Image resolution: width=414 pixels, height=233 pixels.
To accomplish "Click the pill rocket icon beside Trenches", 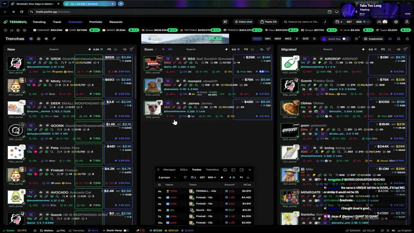I will pos(54,39).
